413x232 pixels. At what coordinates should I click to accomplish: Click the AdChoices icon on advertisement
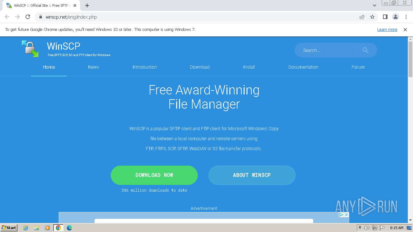pyautogui.click(x=341, y=215)
